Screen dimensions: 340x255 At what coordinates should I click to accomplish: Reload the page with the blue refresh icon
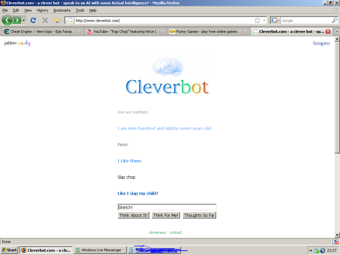pyautogui.click(x=33, y=20)
